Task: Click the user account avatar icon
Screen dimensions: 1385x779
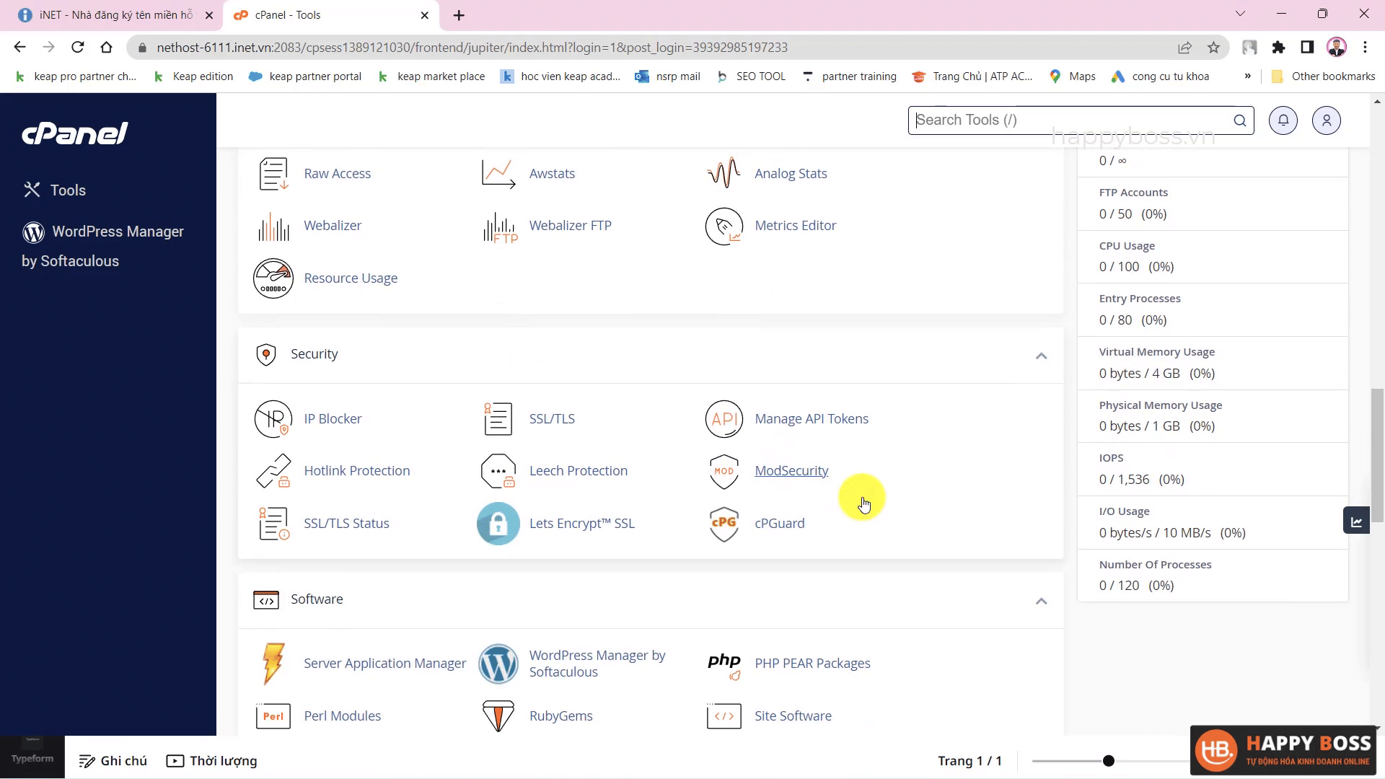Action: tap(1326, 120)
